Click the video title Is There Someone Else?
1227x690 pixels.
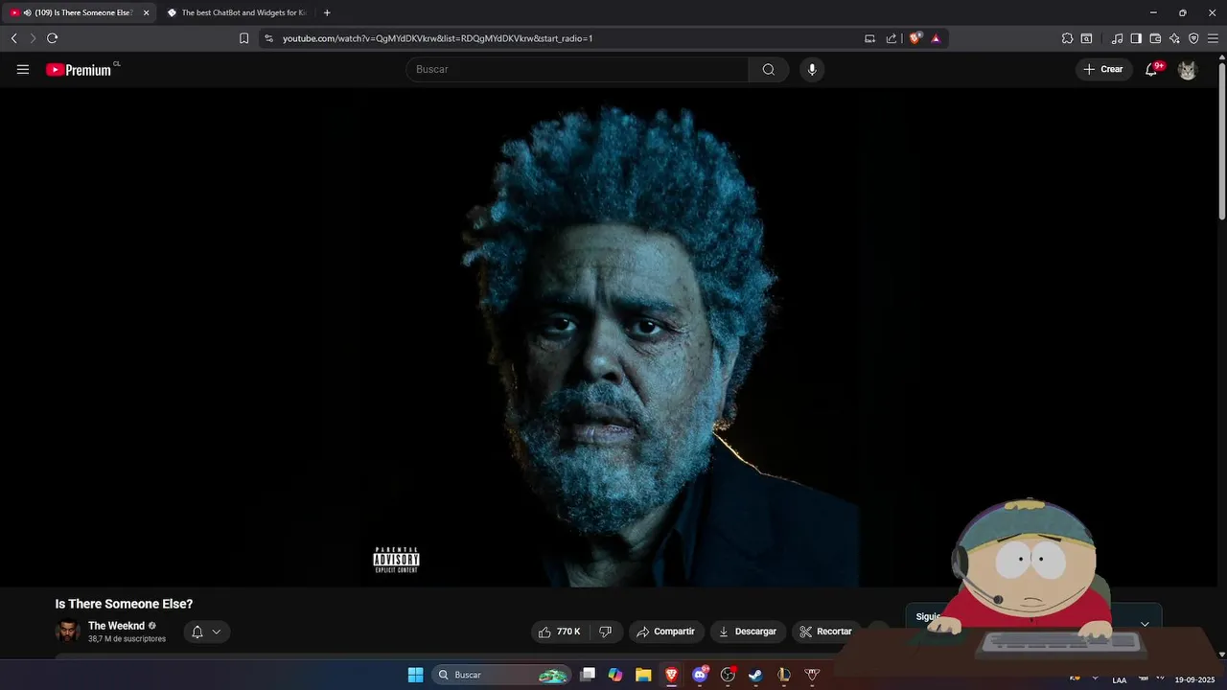pos(124,604)
